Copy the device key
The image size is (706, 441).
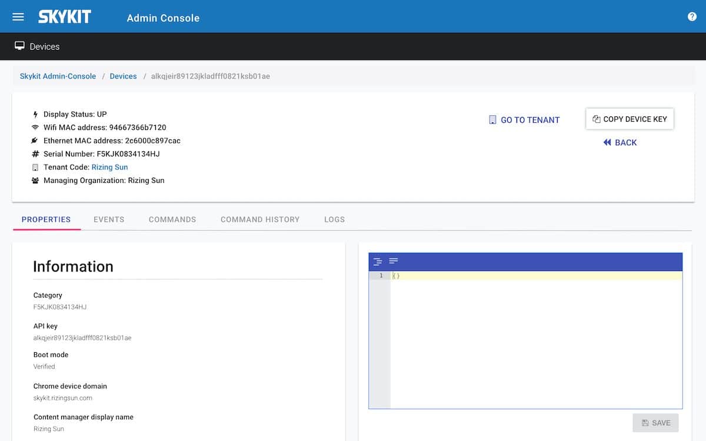630,119
